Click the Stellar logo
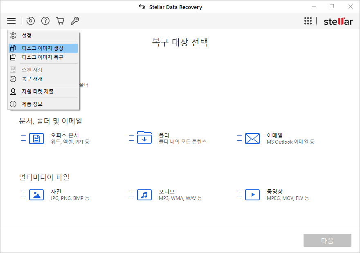Viewport: 360px width, 253px height. click(338, 21)
